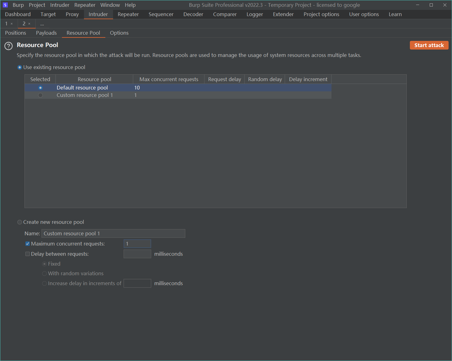Open a new Intruder tab with the ellipsis
Screen dimensions: 452x361
[42, 24]
